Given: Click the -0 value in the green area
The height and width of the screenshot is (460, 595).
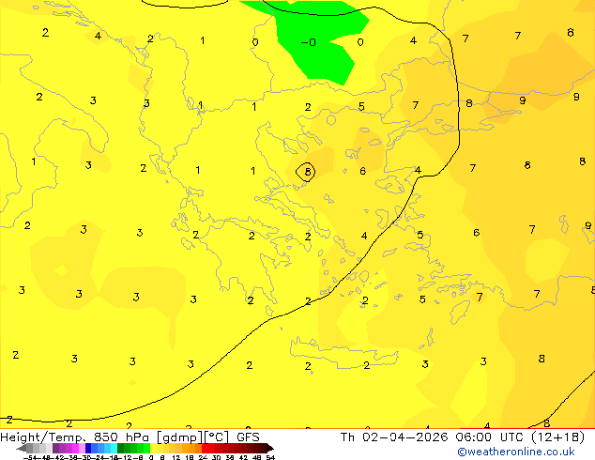Looking at the screenshot, I should coord(309,42).
